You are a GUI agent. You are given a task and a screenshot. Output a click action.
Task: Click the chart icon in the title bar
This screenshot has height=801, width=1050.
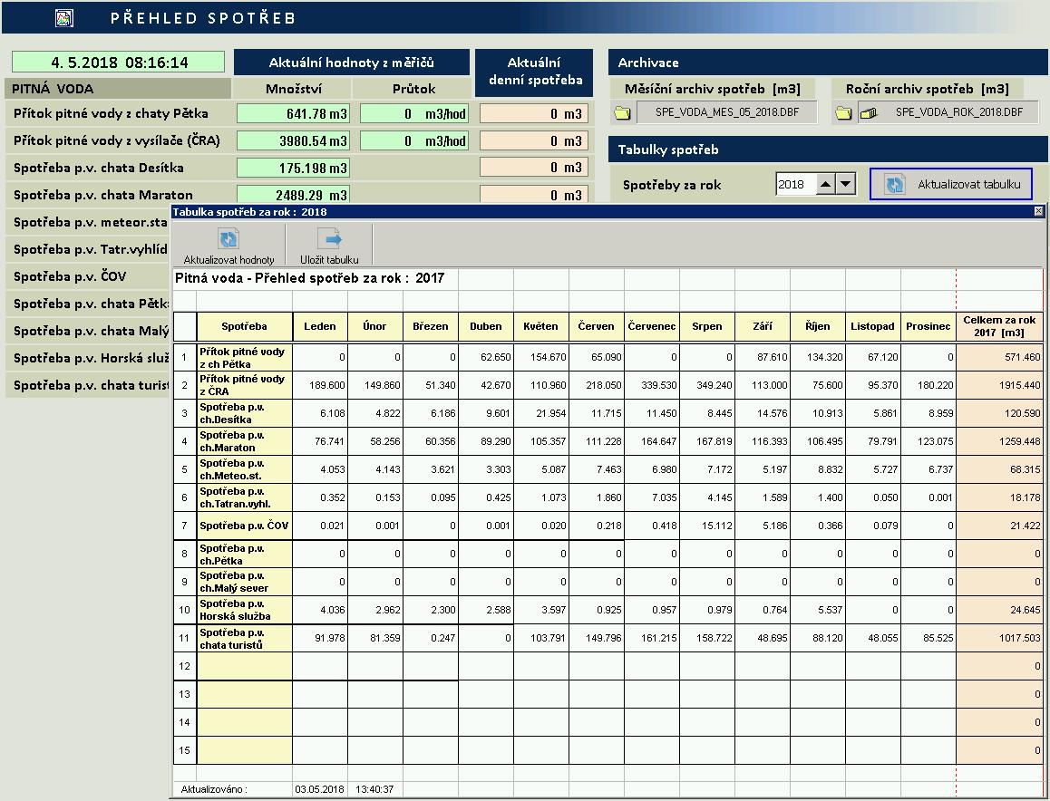pos(64,18)
